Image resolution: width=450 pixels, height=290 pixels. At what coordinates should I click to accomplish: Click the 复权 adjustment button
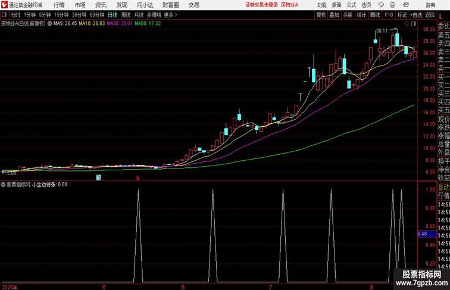[321, 15]
